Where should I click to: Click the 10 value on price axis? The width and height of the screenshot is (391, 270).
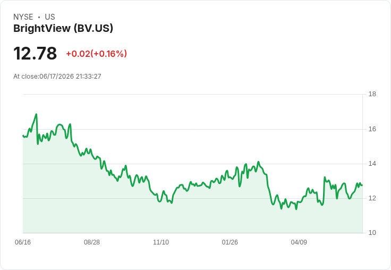coord(372,233)
